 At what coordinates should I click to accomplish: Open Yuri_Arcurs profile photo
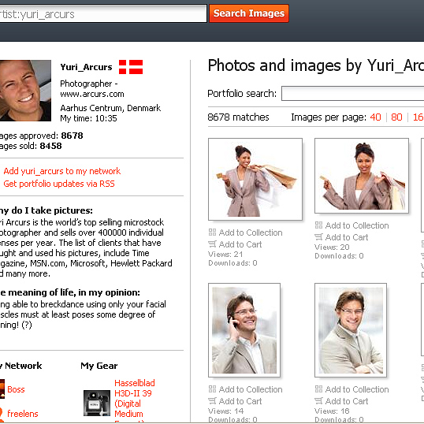coord(25,91)
